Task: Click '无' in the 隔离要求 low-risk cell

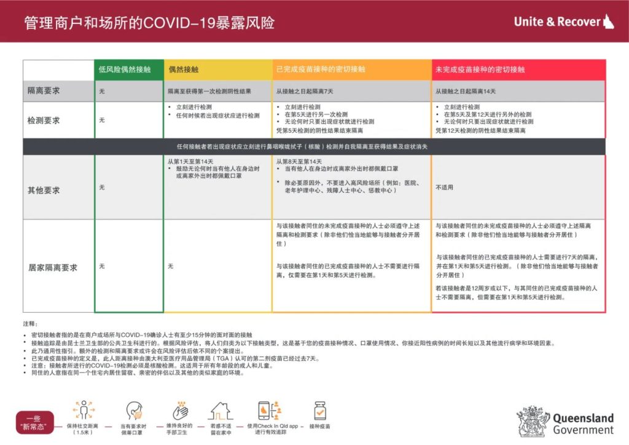Action: (x=102, y=92)
